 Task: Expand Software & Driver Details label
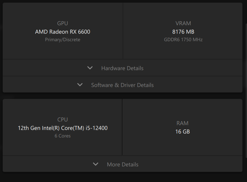[122, 85]
